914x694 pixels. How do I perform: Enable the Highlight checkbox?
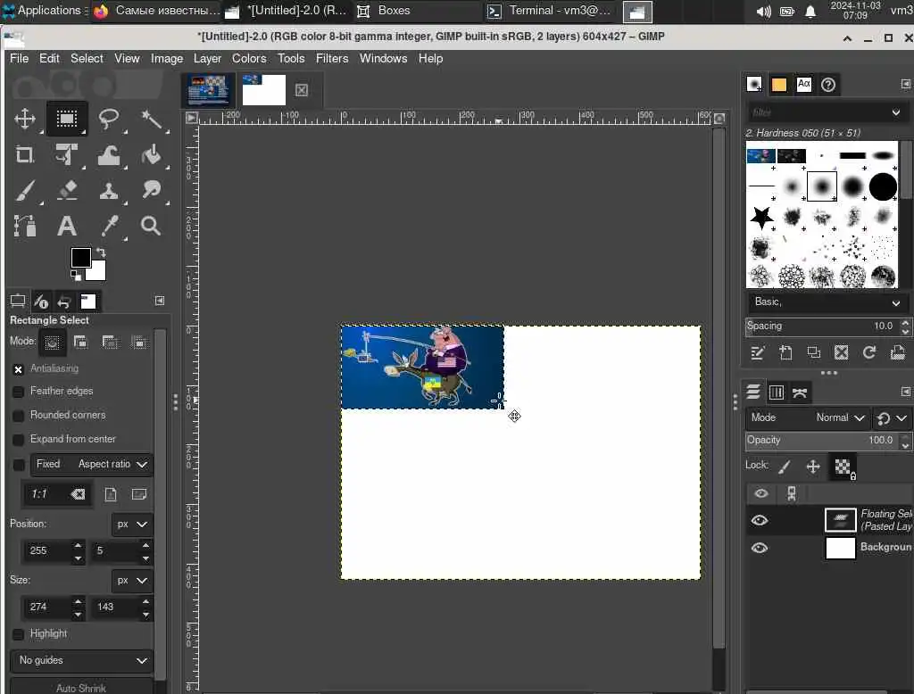click(18, 634)
